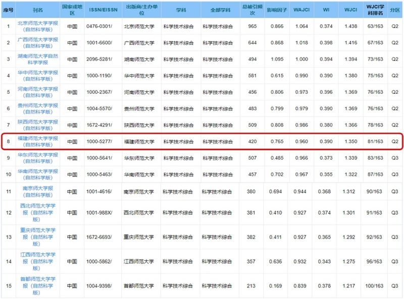This screenshot has width=404, height=300.
Task: Open the 西北师范大学学报 journal link
Action: [x=38, y=212]
